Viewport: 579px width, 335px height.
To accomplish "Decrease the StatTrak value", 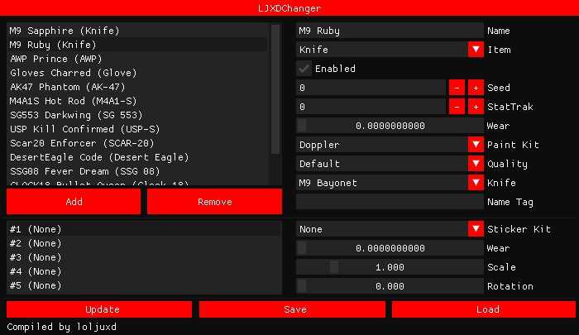I will (457, 107).
